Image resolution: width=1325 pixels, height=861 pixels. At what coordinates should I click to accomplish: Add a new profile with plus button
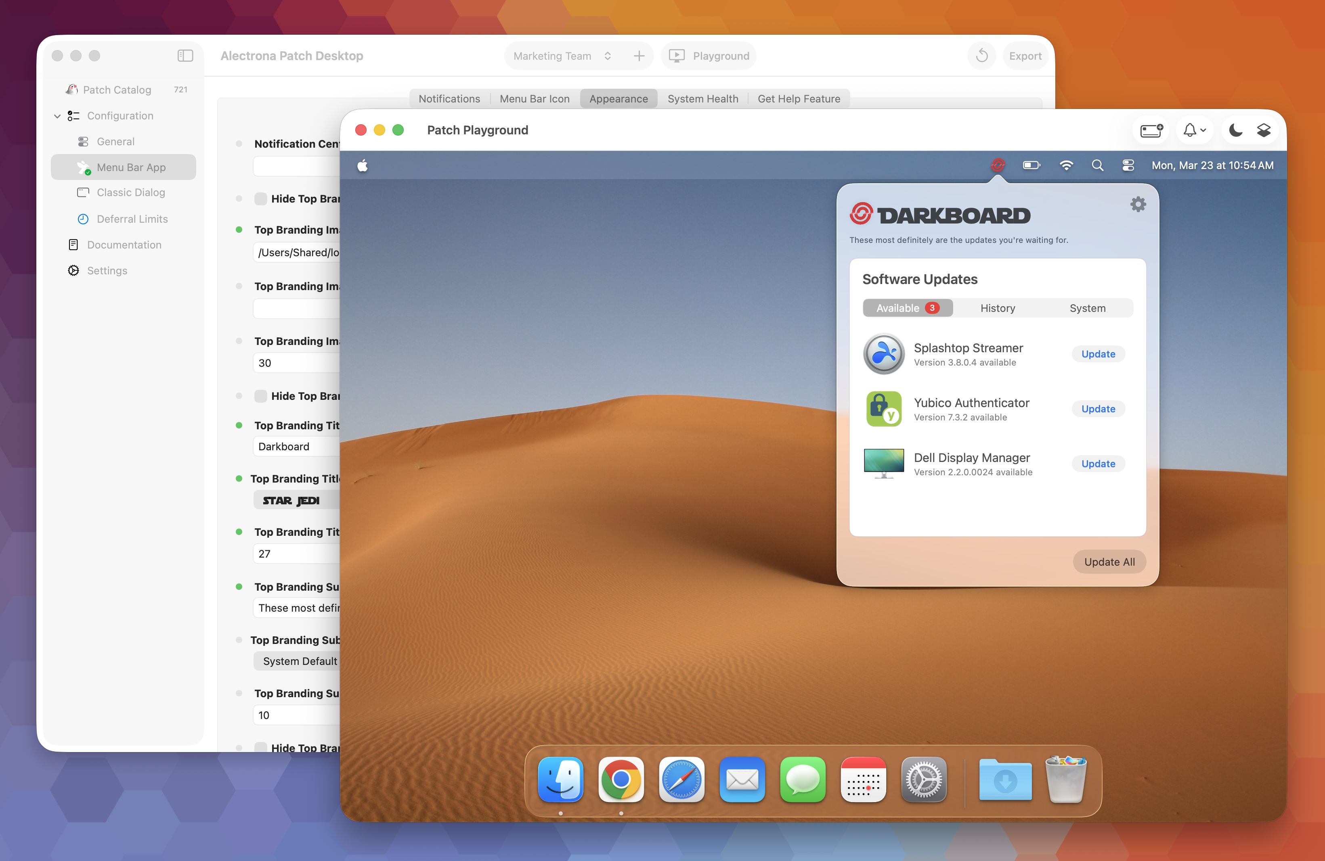(x=639, y=56)
